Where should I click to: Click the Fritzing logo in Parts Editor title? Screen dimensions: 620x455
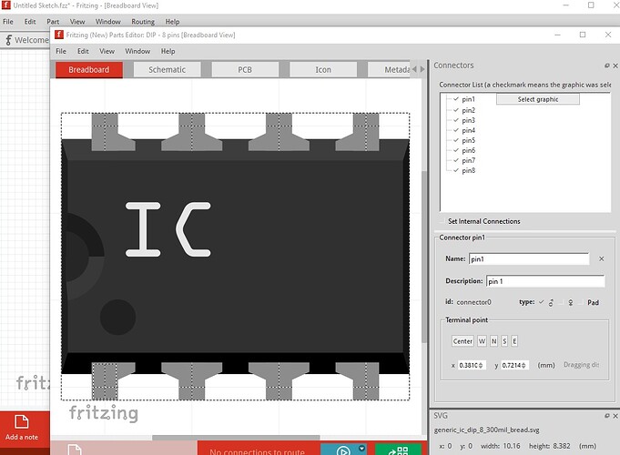59,35
